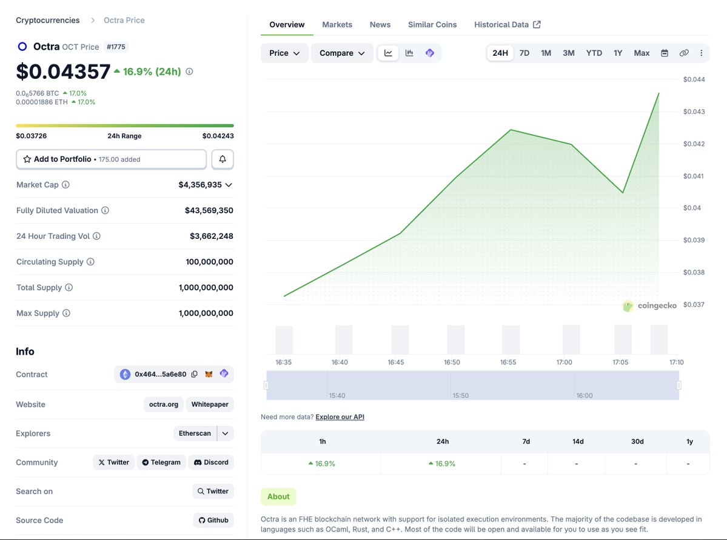Click the 24h 16.9% change cell
The width and height of the screenshot is (727, 540).
click(441, 464)
